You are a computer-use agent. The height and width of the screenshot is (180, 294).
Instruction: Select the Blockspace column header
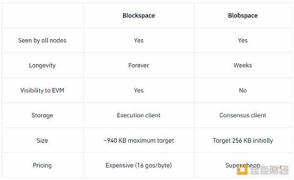pos(139,16)
